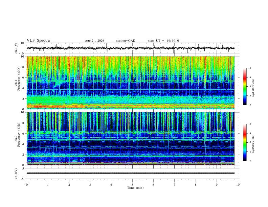This screenshot has height=207, width=268.
Task: Click the ch.2 Frequency (kHz) axis label
Action: click(19, 135)
